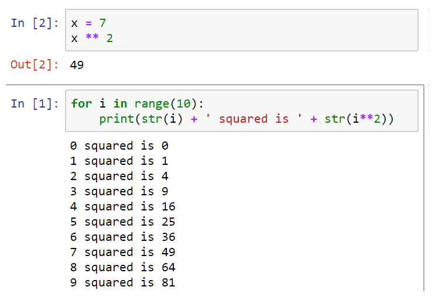Viewport: 435px width, 297px height.
Task: Click the '2 squared is 4' output line
Action: tap(119, 176)
